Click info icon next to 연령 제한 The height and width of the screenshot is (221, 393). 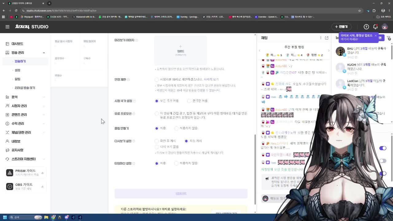point(128,79)
